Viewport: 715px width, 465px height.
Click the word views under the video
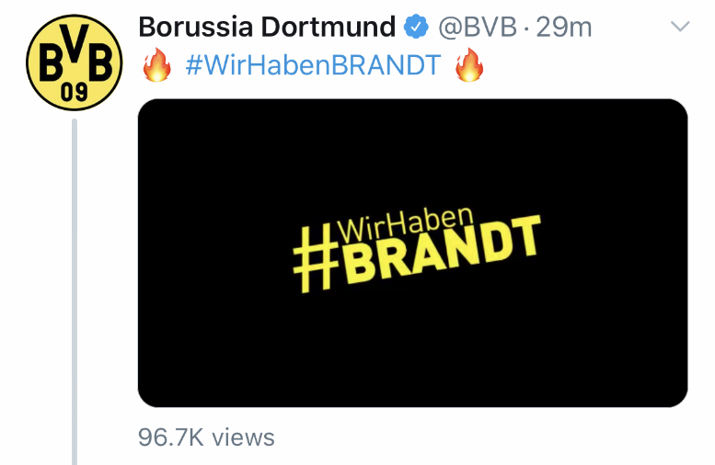pyautogui.click(x=243, y=437)
